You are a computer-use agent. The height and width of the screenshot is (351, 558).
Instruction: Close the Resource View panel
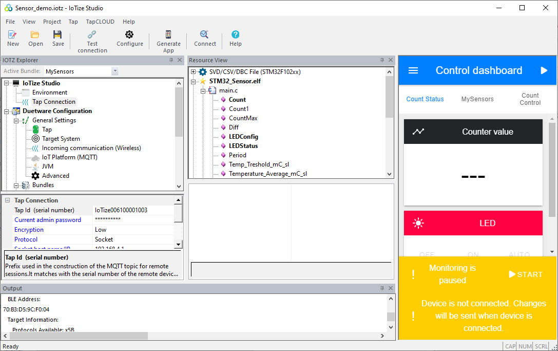[391, 60]
